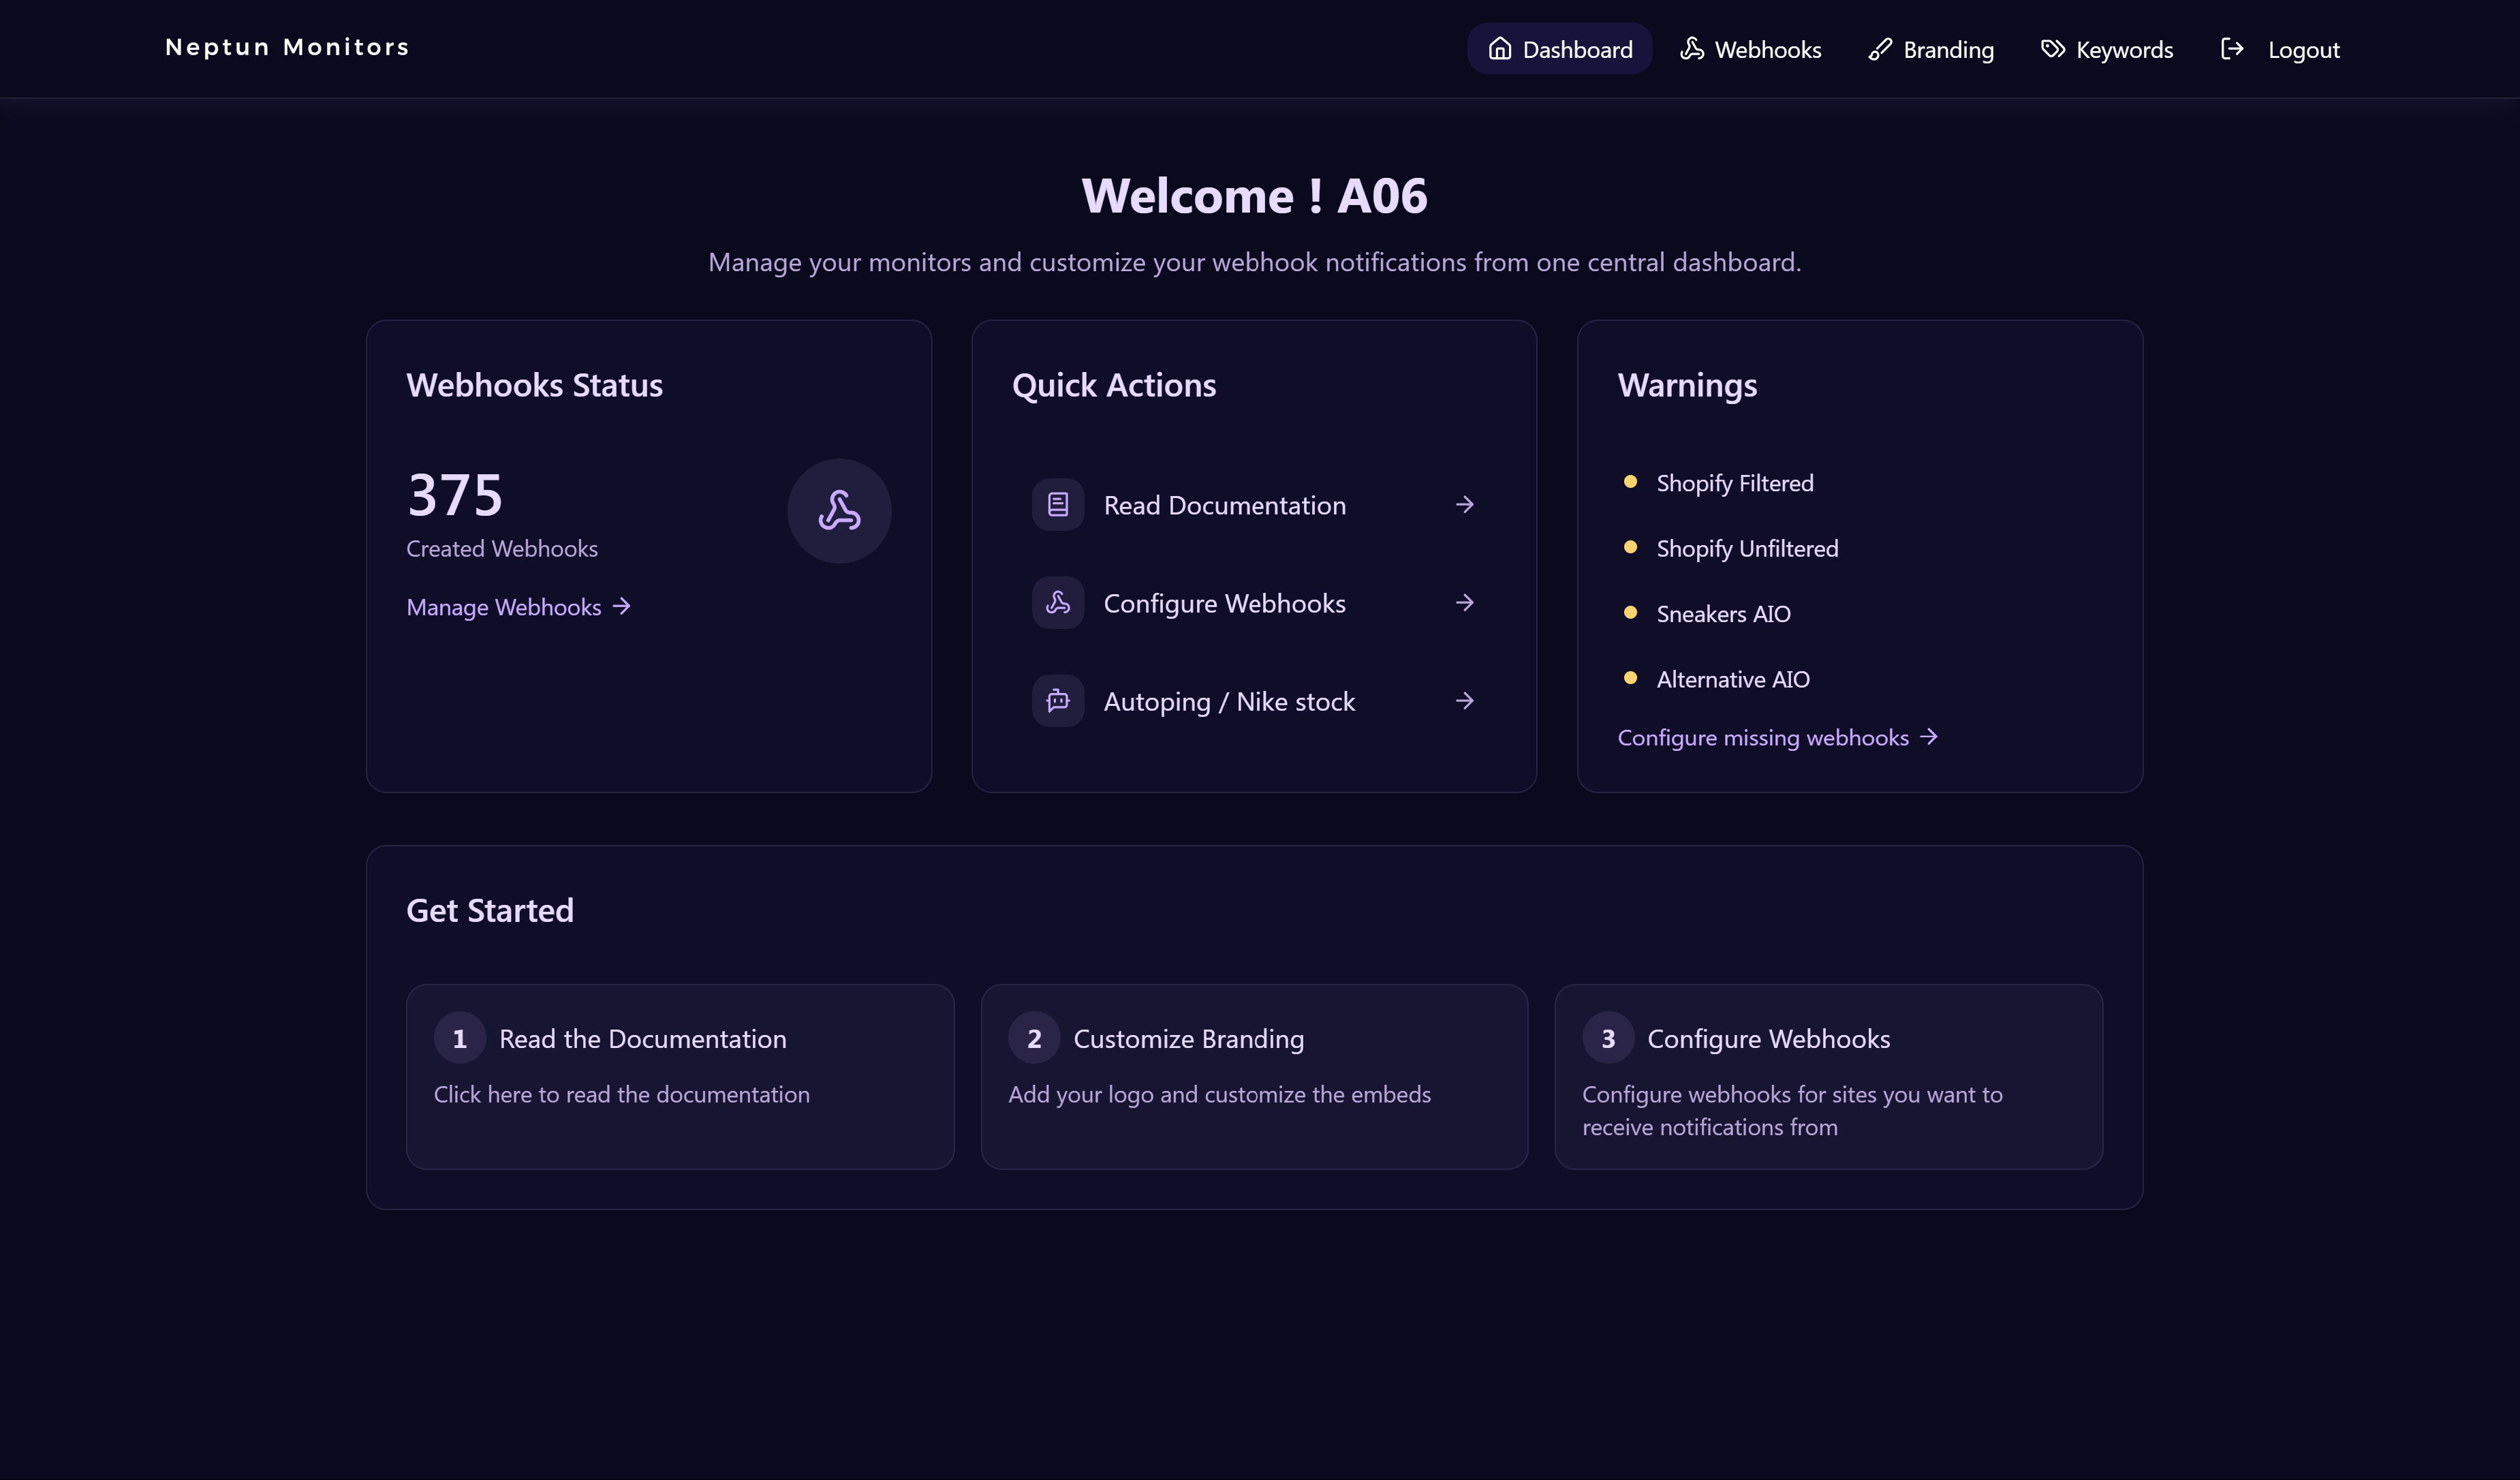This screenshot has height=1480, width=2520.
Task: Click the Neptun Monitors logo text
Action: pos(287,48)
